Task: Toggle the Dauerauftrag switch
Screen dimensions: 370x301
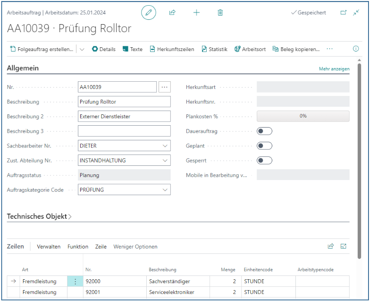Action: coord(264,131)
